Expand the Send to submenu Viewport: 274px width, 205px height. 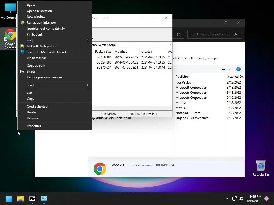[55, 85]
